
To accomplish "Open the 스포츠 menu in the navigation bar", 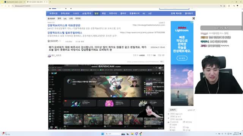I will pos(76,14).
